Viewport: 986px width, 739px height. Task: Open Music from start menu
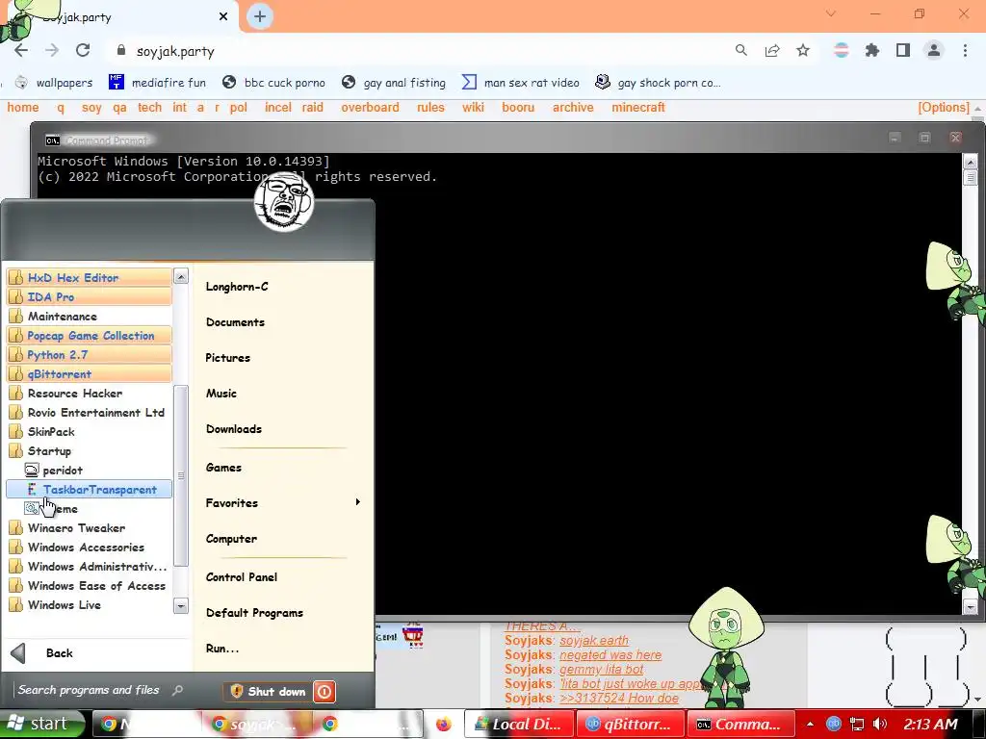click(x=221, y=394)
